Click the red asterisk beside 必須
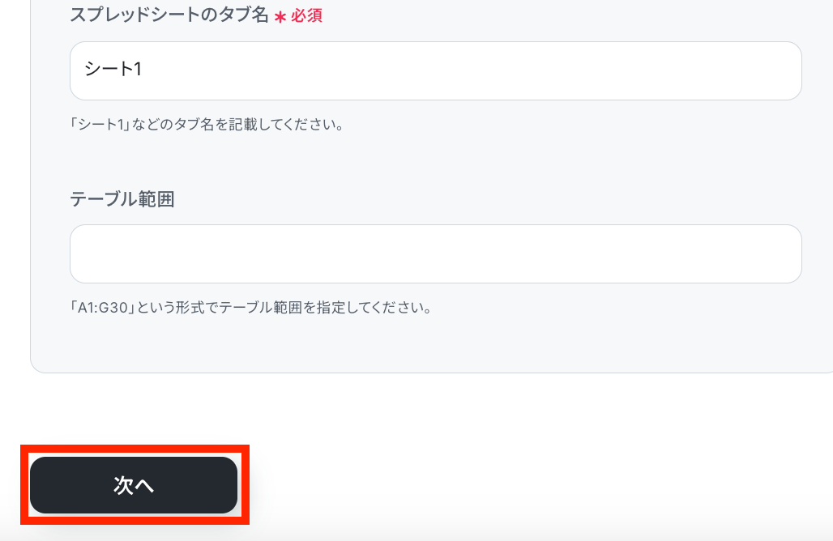The height and width of the screenshot is (541, 833). (280, 17)
